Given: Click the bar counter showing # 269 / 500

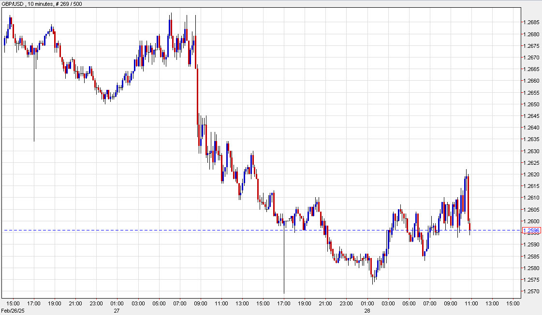Looking at the screenshot, I should pyautogui.click(x=68, y=3).
